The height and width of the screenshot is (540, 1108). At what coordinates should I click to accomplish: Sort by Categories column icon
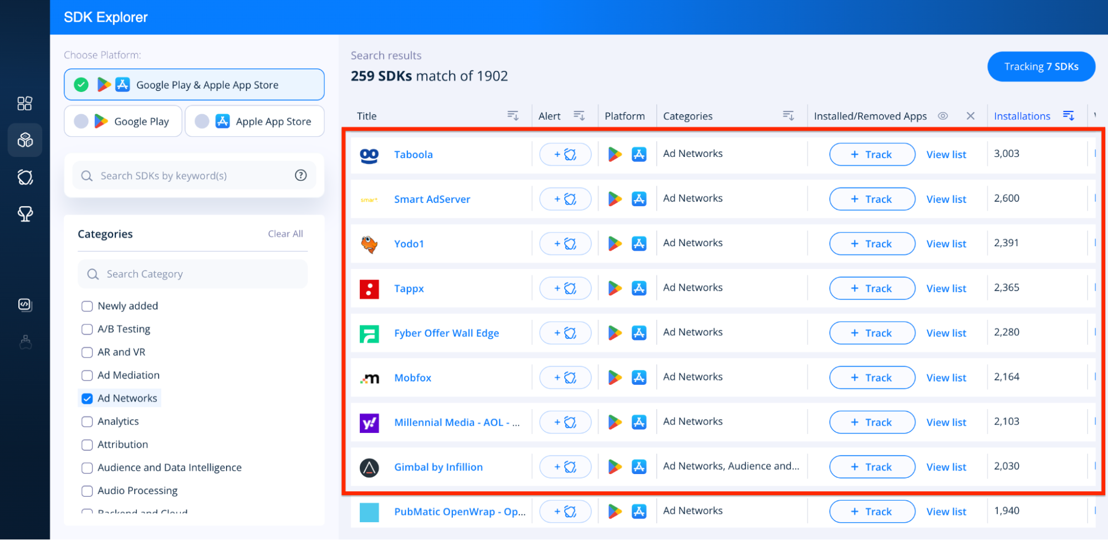click(x=788, y=115)
